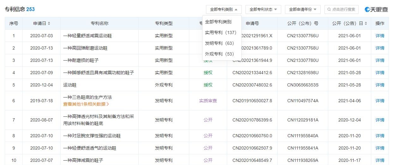This screenshot has height=165, width=394.
Task: Click patent name 一种高回弹耐磨运动鞋
Action: click(85, 48)
